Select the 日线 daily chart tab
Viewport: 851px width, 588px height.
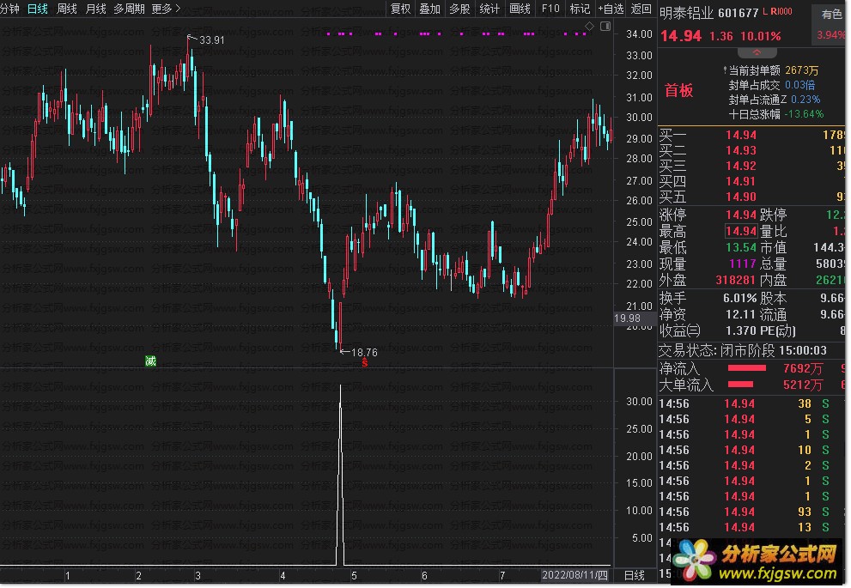point(38,9)
